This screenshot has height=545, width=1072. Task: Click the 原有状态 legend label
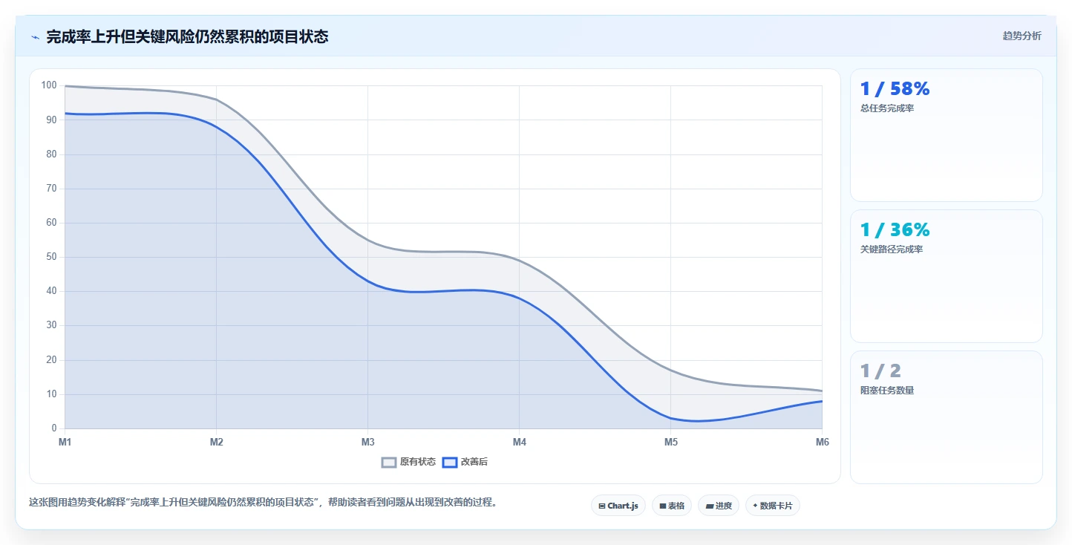tap(418, 462)
